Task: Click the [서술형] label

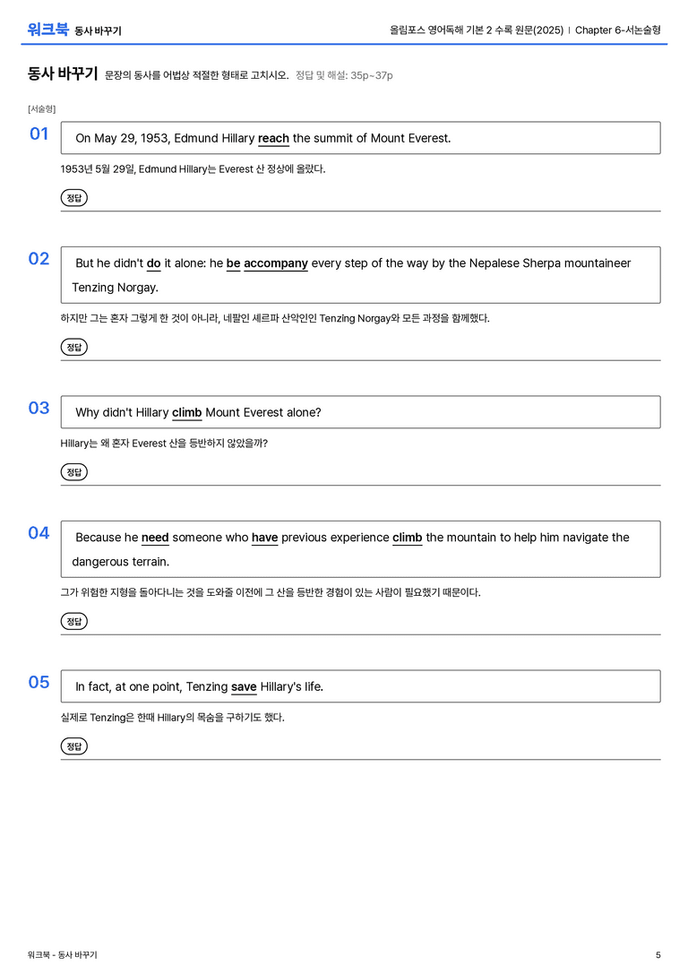Action: [41, 108]
